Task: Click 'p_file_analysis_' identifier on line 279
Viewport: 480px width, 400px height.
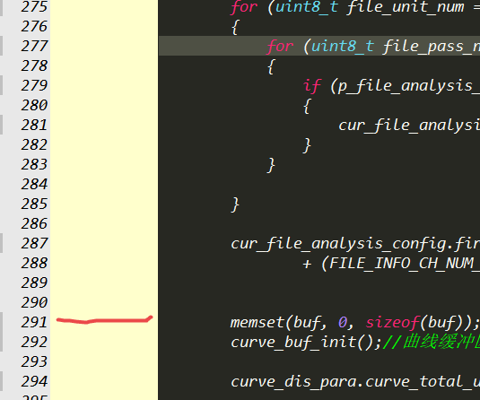Action: (x=409, y=86)
